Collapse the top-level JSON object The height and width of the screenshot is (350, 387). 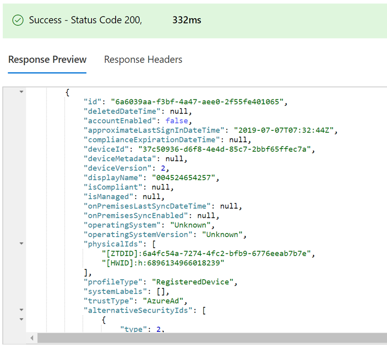[21, 92]
